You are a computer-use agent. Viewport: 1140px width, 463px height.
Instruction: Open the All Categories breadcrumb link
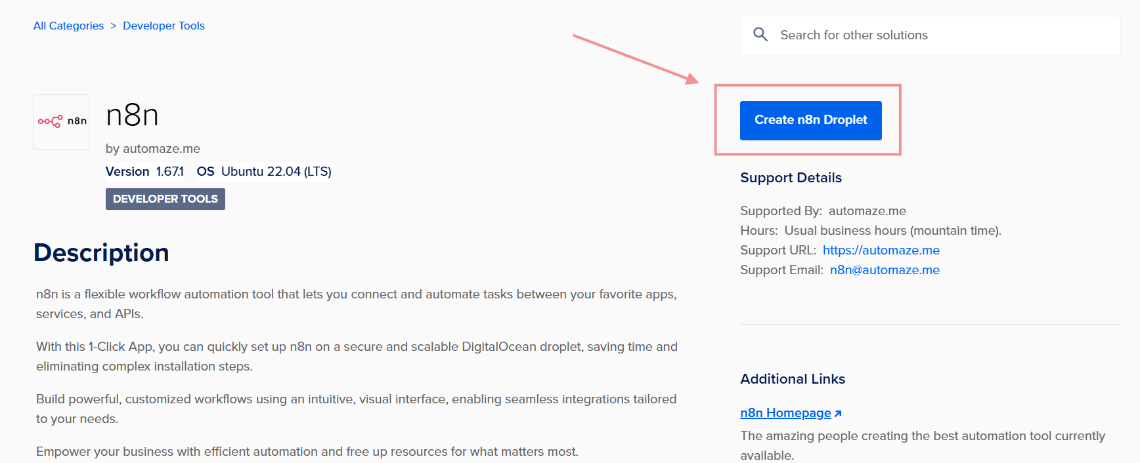coord(68,26)
